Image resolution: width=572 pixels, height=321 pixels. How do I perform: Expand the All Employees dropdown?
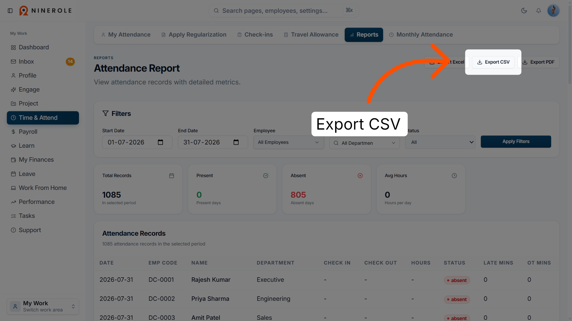[x=288, y=142]
